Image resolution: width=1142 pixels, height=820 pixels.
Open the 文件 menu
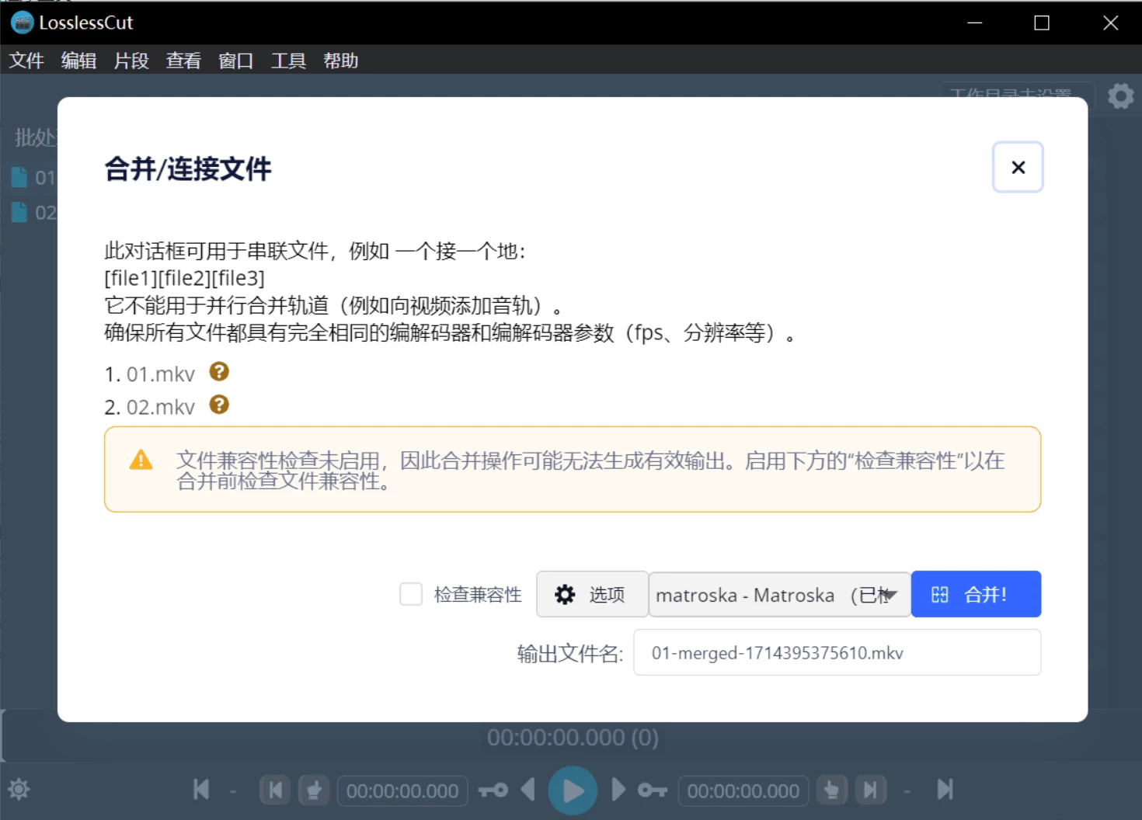(x=26, y=61)
